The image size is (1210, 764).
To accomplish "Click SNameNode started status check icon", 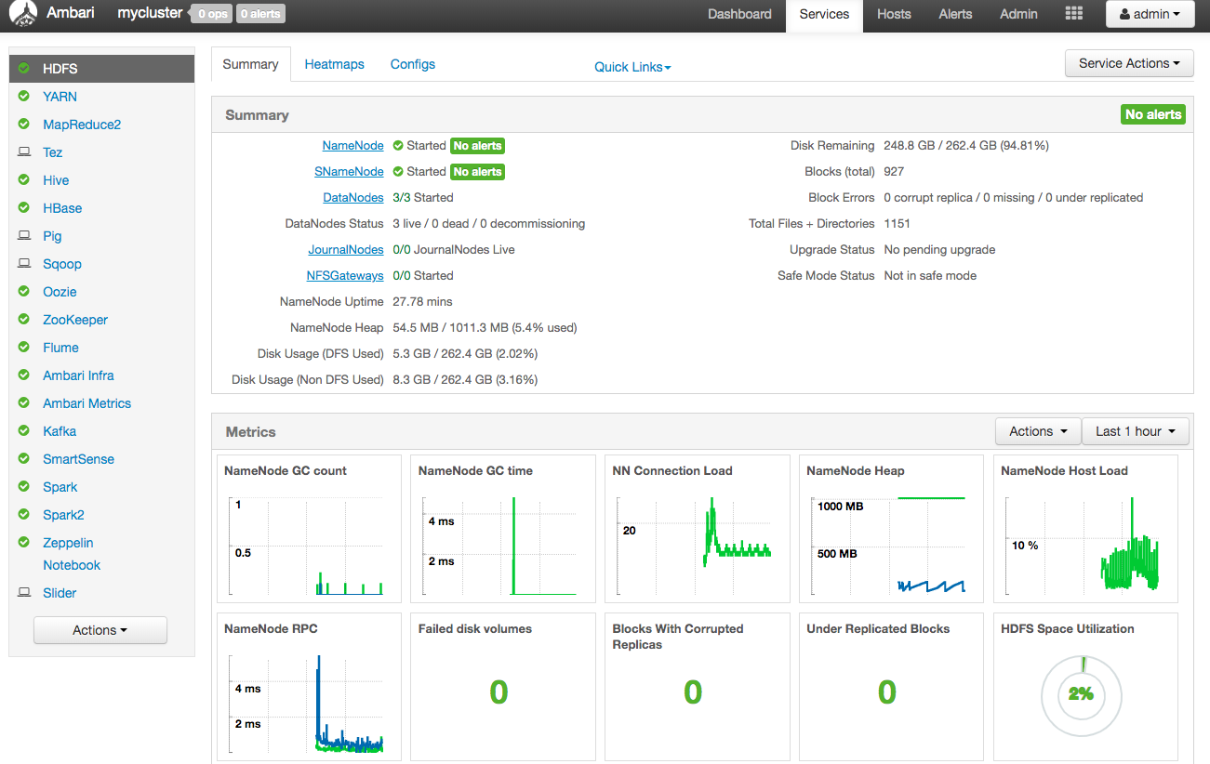I will (398, 172).
